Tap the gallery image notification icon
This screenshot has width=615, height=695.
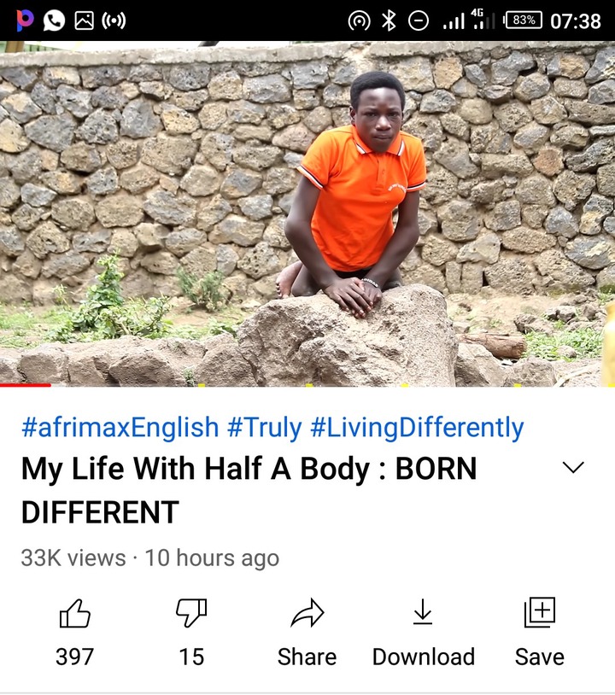(x=84, y=20)
